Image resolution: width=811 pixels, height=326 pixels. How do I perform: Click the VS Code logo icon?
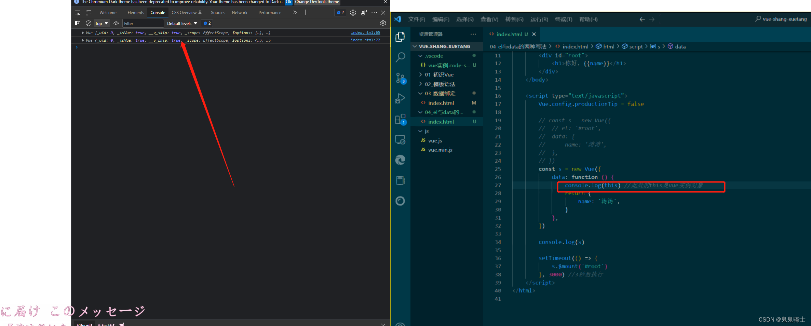pyautogui.click(x=398, y=19)
